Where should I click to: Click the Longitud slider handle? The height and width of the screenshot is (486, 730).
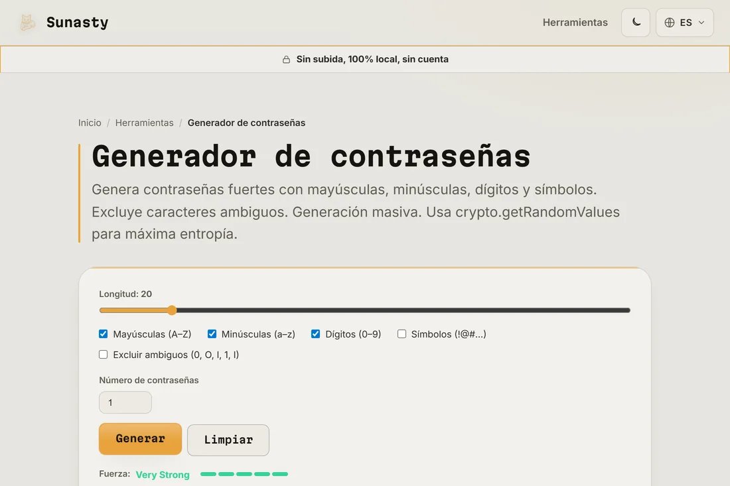[172, 310]
